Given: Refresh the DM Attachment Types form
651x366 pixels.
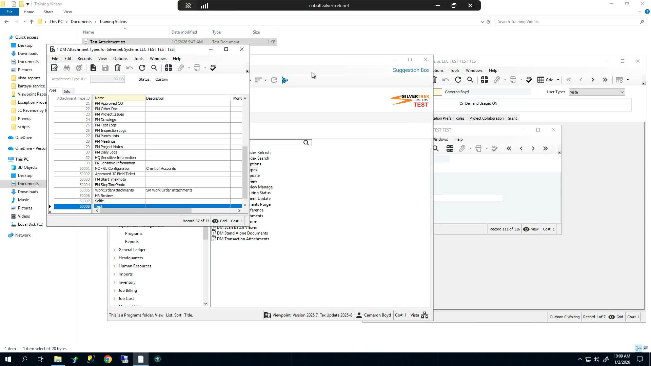Looking at the screenshot, I should (142, 68).
